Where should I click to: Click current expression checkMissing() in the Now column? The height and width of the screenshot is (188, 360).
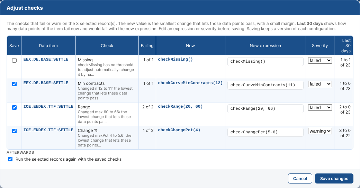pyautogui.click(x=175, y=59)
